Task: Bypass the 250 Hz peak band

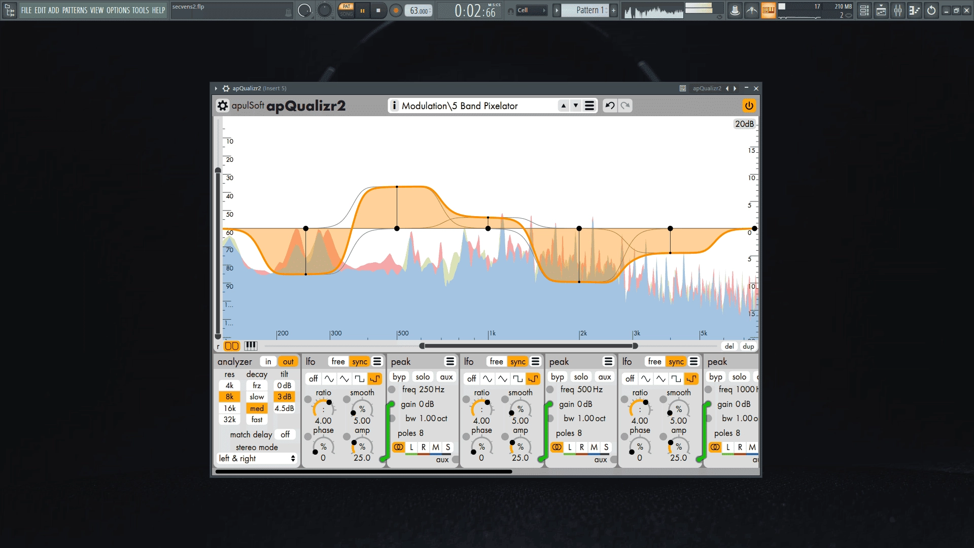Action: point(399,376)
